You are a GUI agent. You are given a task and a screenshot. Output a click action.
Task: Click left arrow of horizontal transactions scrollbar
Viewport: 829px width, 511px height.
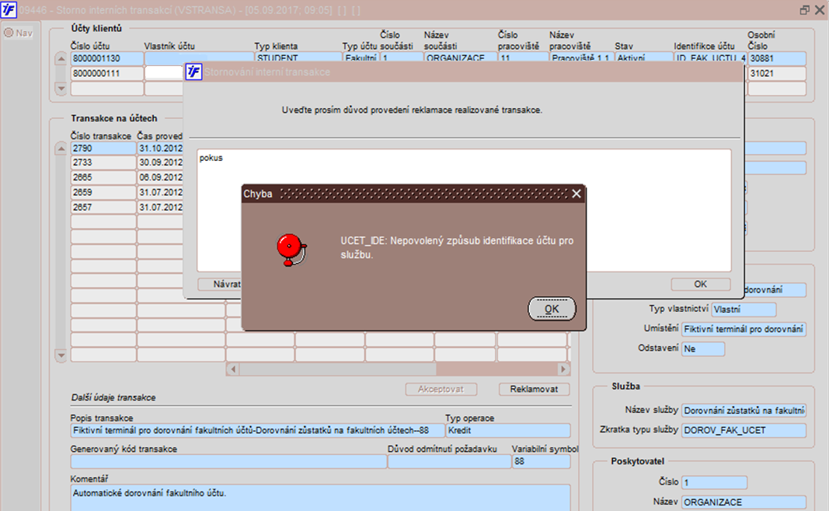pyautogui.click(x=233, y=369)
